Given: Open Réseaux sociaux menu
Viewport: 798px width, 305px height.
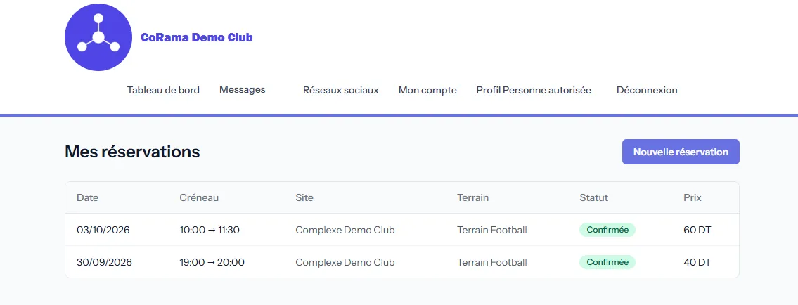Looking at the screenshot, I should 340,91.
